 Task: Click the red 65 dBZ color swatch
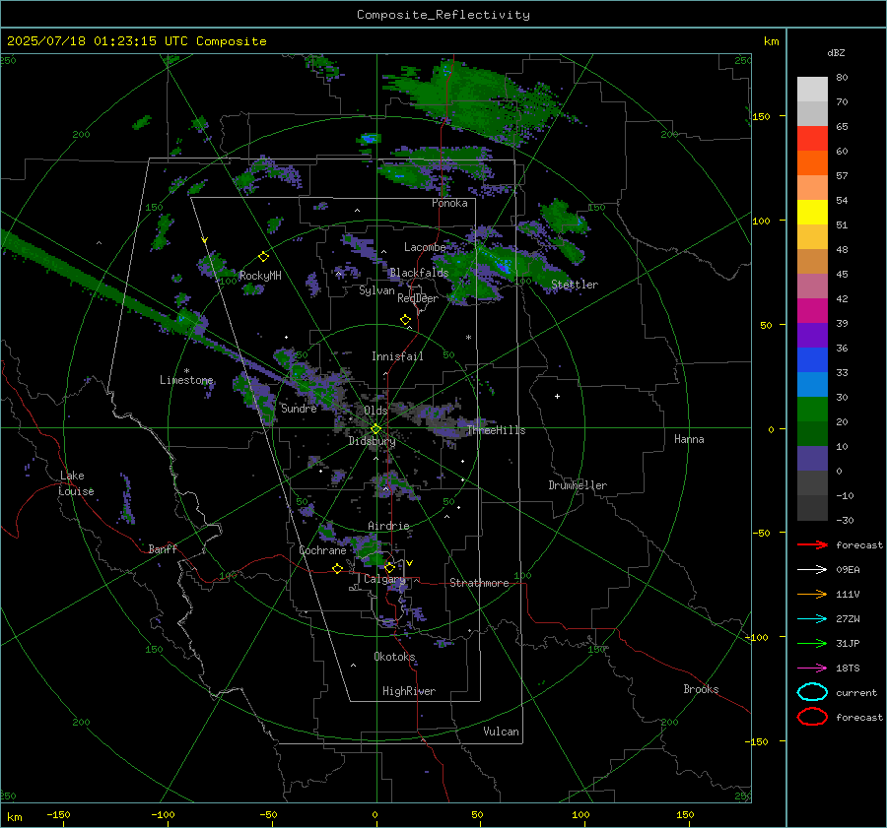click(812, 139)
